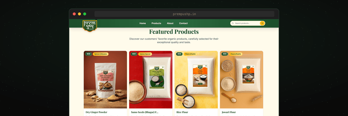
Task: Click the magnifier icon inside the search field
Action: click(x=233, y=23)
